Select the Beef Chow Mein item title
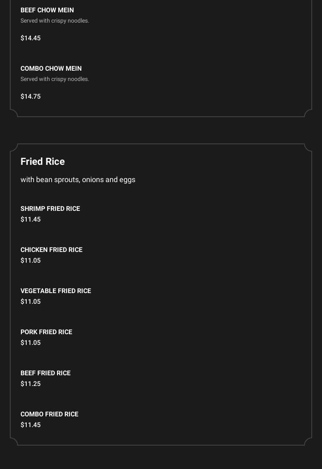Image resolution: width=322 pixels, height=469 pixels. click(x=47, y=10)
